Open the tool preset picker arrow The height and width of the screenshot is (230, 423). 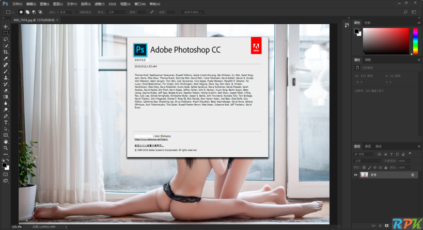click(x=13, y=12)
